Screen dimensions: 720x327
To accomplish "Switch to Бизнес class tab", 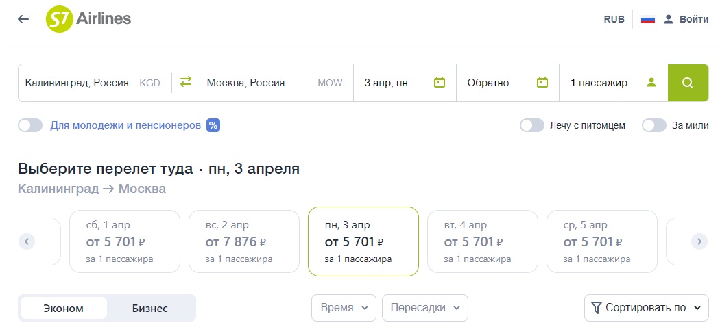I will [x=150, y=309].
